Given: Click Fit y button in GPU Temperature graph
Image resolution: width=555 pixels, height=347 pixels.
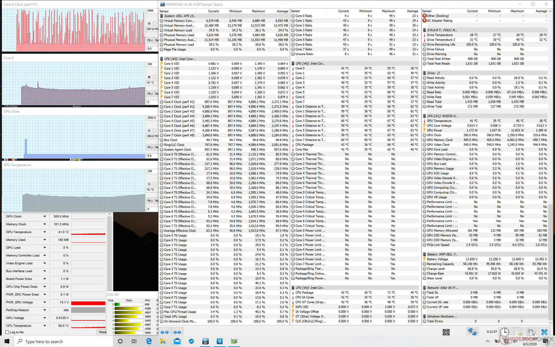Looking at the screenshot, I should (150, 201).
